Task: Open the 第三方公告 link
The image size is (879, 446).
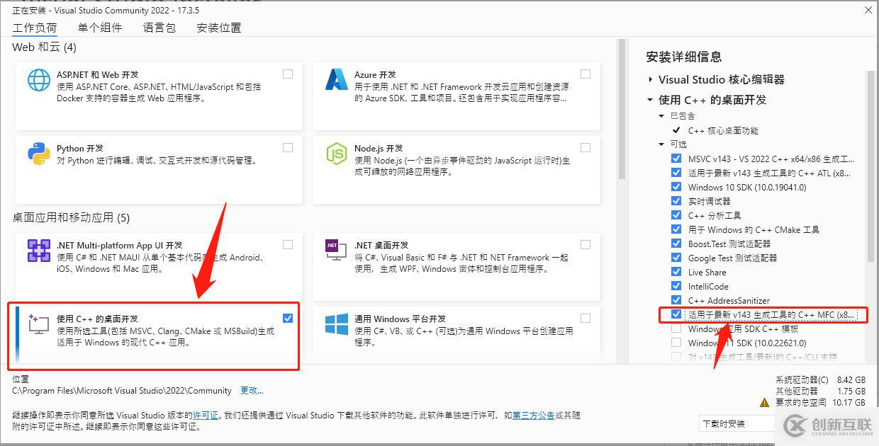Action: tap(533, 416)
